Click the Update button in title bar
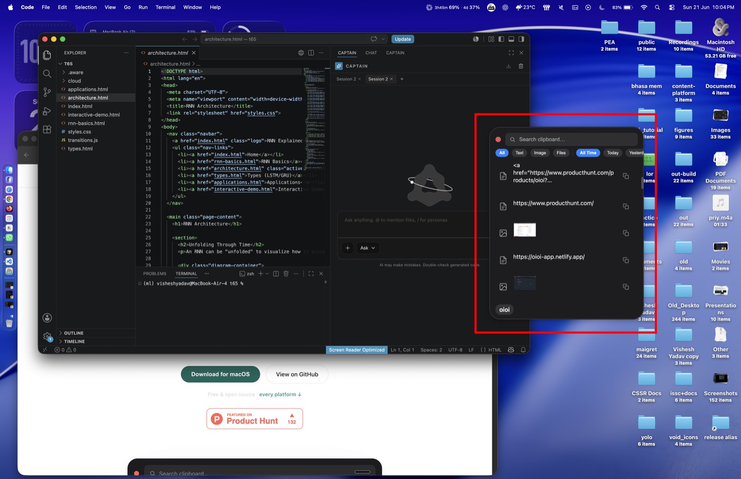 coord(403,39)
